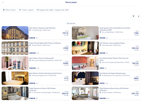Viewport: 141px width, 101px height.
Task: Click calendar icon in the dates chip
Action: pyautogui.click(x=38, y=10)
